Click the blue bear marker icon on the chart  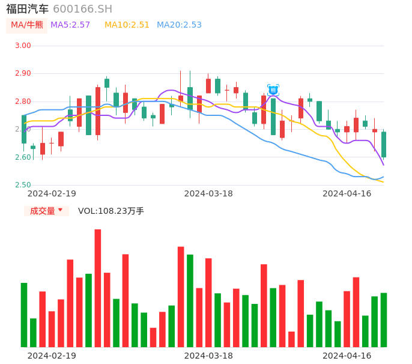[273, 91]
